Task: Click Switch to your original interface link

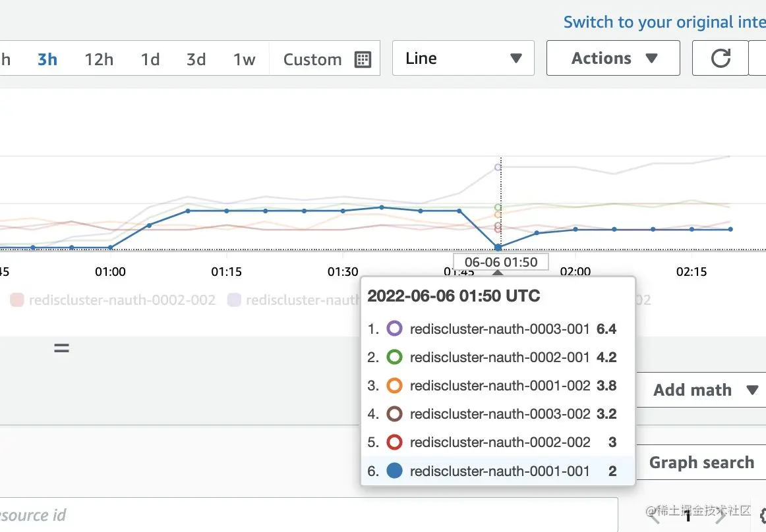Action: click(663, 22)
